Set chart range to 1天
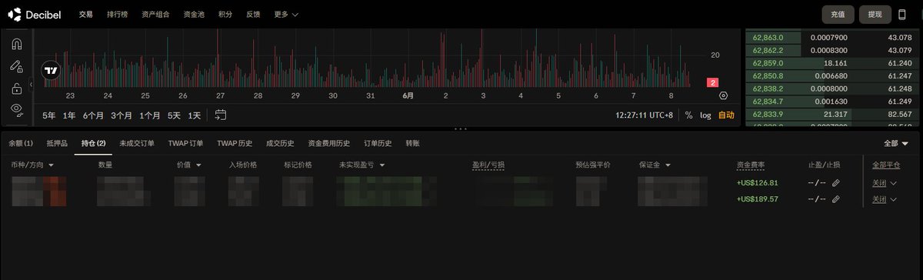 pyautogui.click(x=194, y=115)
